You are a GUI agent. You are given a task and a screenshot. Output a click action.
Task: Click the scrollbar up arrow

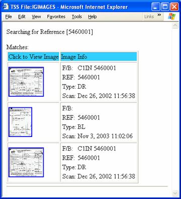(x=175, y=26)
